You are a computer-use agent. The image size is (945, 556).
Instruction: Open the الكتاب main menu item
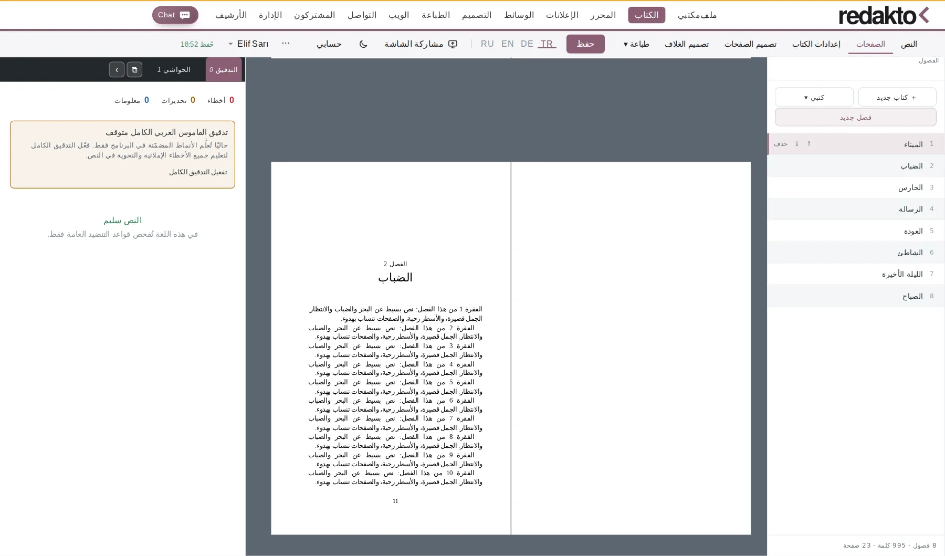tap(646, 15)
